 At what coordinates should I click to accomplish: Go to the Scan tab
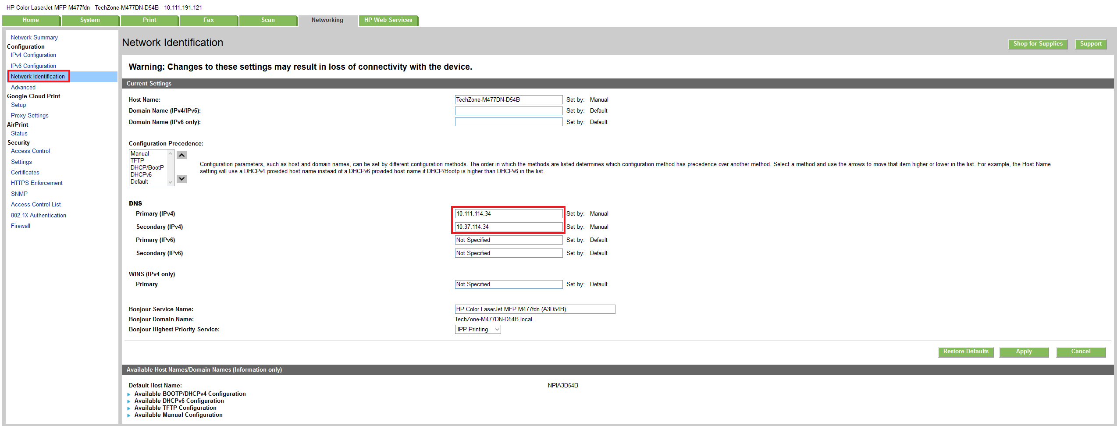(268, 20)
